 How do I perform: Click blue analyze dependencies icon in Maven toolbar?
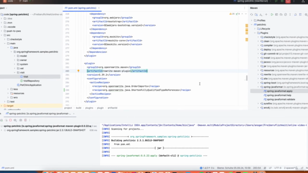pyautogui.click(x=300, y=15)
